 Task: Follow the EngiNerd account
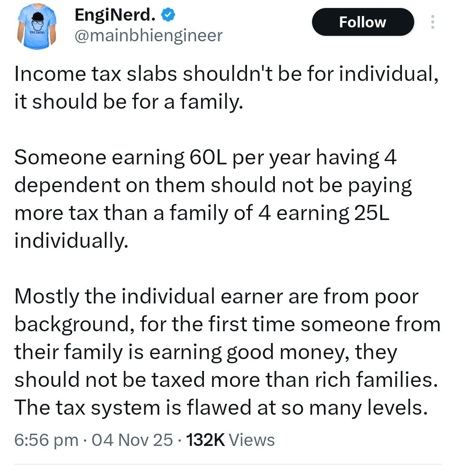pyautogui.click(x=362, y=22)
